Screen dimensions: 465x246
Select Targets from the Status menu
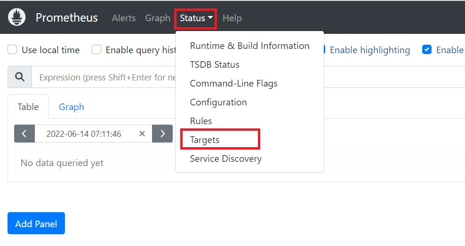point(205,140)
